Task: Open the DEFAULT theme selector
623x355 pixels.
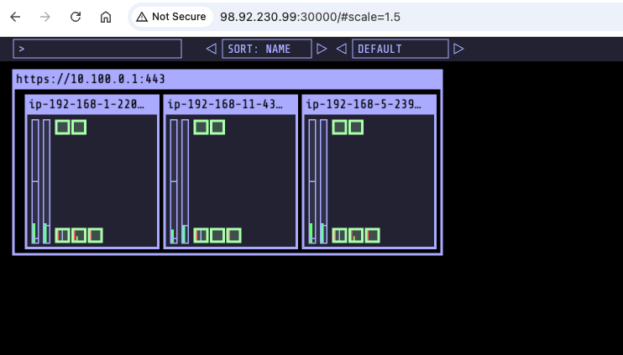Action: tap(400, 49)
